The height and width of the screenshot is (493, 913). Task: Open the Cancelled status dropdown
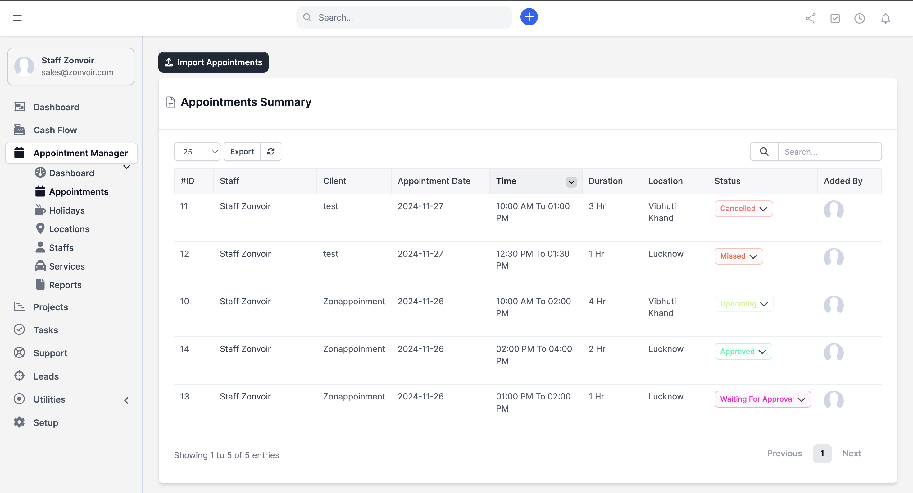pos(743,209)
